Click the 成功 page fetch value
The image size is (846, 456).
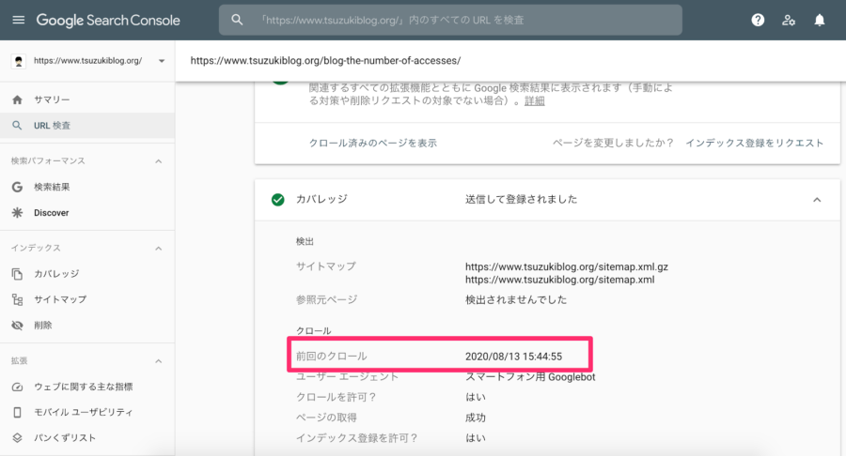(476, 418)
